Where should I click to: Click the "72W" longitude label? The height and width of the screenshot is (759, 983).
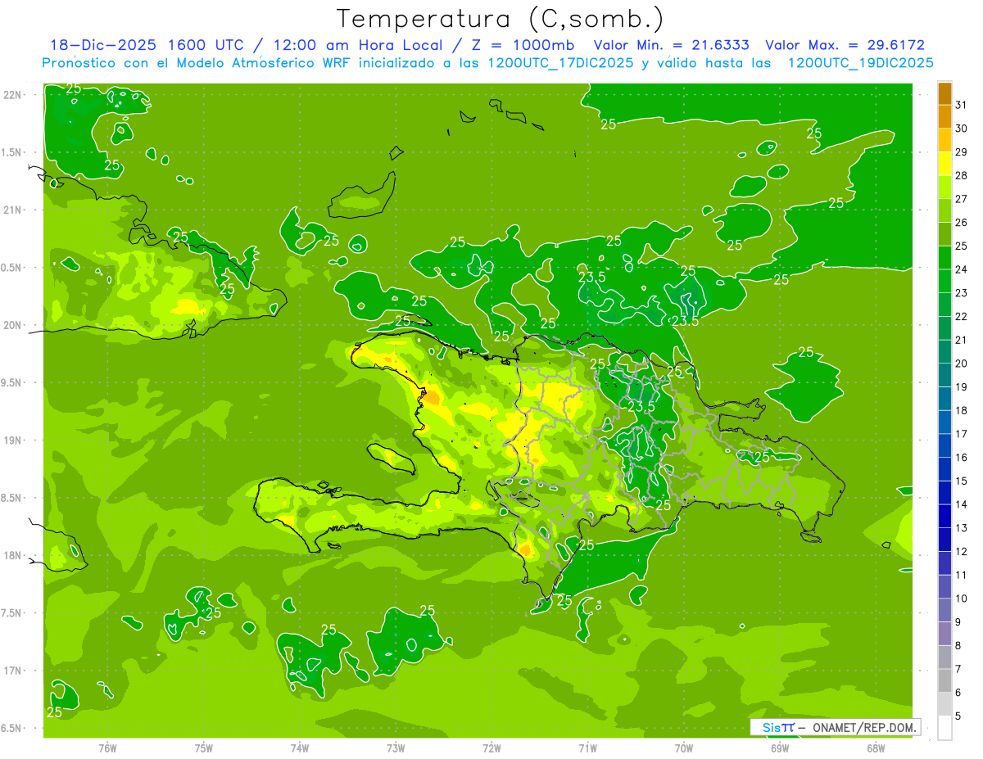coord(491,748)
